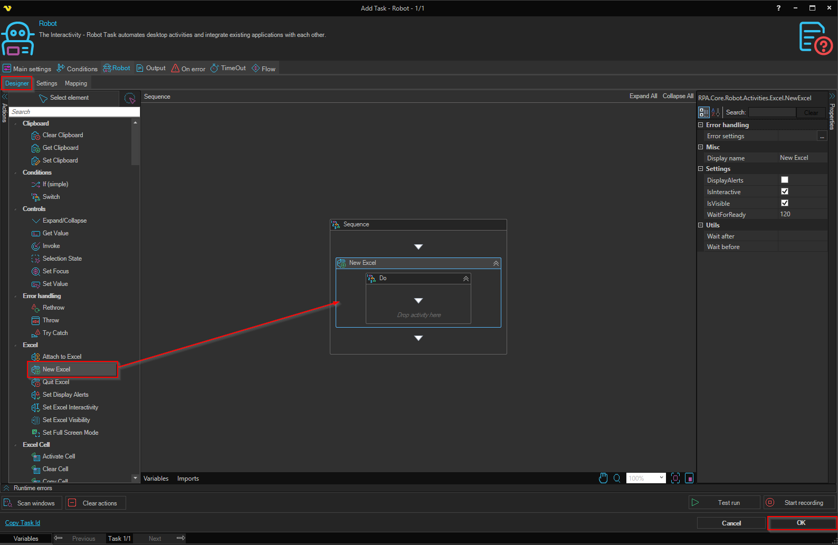
Task: Switch to the Output tab
Action: (151, 68)
